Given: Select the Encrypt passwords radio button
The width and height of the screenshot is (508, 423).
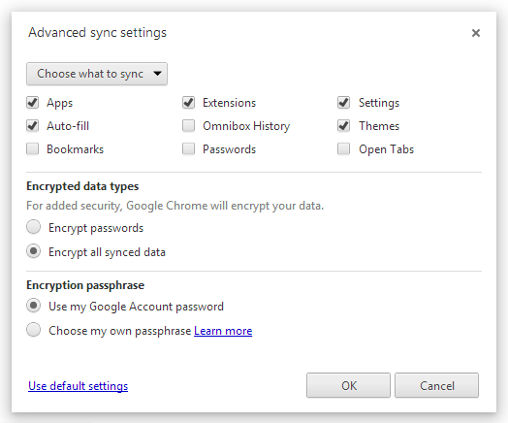Looking at the screenshot, I should [x=33, y=227].
